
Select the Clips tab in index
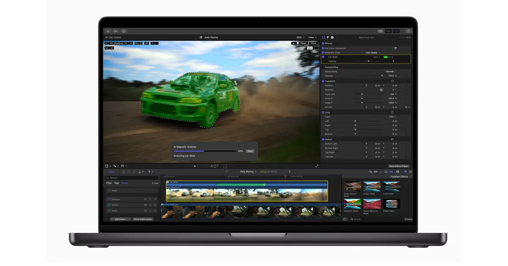[x=109, y=183]
